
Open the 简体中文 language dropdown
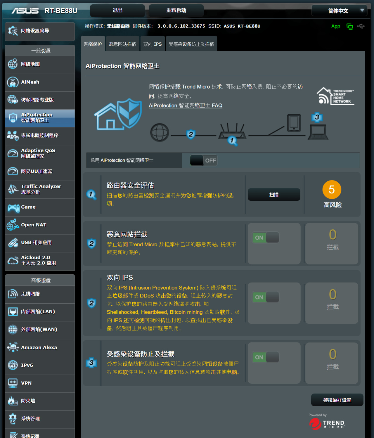point(339,11)
